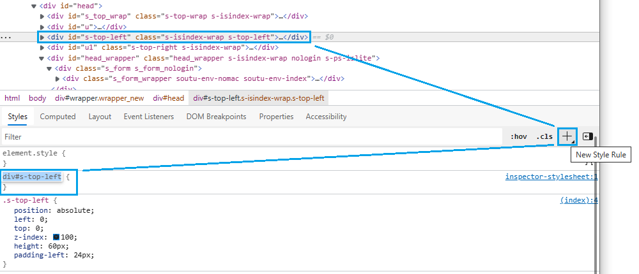Toggle the :hov element state panel
Viewport: 639px width, 274px height.
(518, 137)
